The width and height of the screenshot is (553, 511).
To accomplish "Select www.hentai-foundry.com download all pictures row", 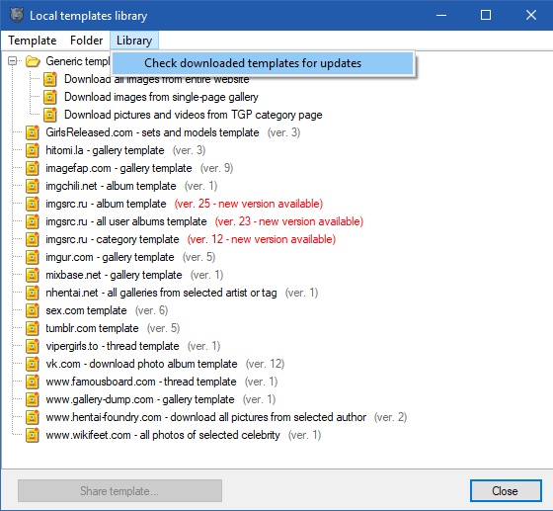I will (x=206, y=417).
